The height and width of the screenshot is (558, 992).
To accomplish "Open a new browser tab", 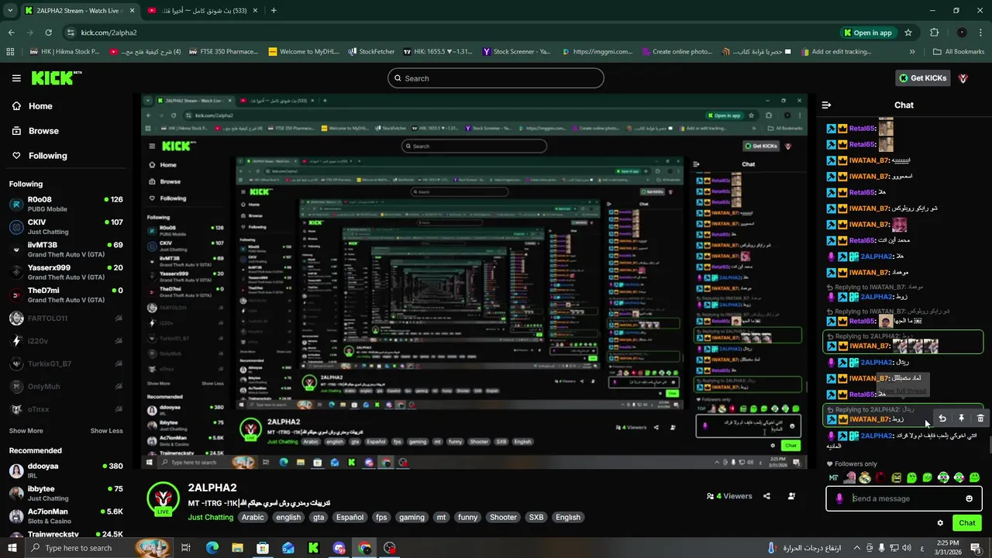I will point(274,11).
